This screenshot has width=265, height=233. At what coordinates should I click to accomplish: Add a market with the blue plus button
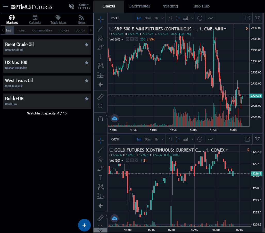tap(84, 225)
